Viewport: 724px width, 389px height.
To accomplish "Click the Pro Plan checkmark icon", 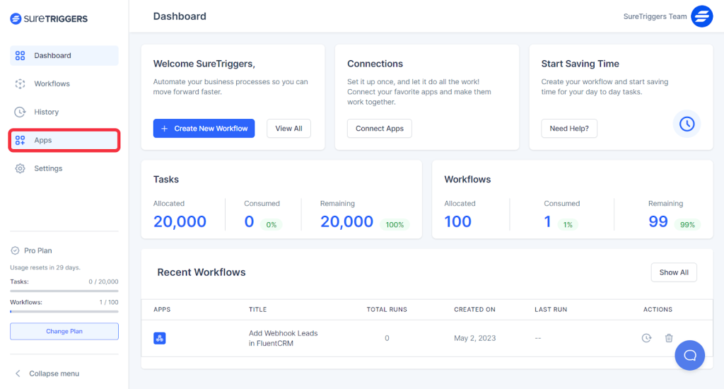I will coord(15,250).
